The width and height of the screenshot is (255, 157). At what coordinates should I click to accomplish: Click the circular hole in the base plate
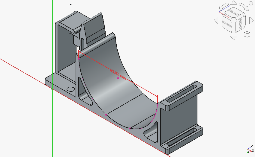coord(71,89)
